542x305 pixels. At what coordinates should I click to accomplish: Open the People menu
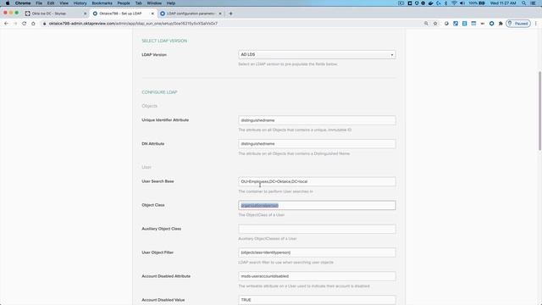pos(124,3)
